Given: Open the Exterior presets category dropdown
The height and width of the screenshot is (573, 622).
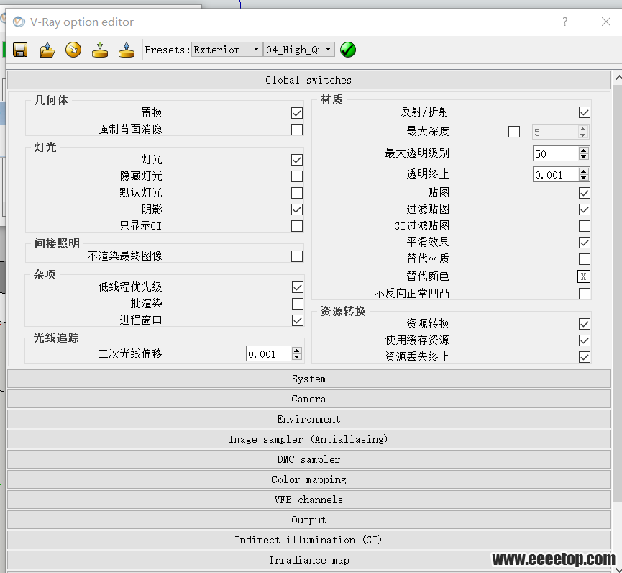Looking at the screenshot, I should pyautogui.click(x=227, y=50).
